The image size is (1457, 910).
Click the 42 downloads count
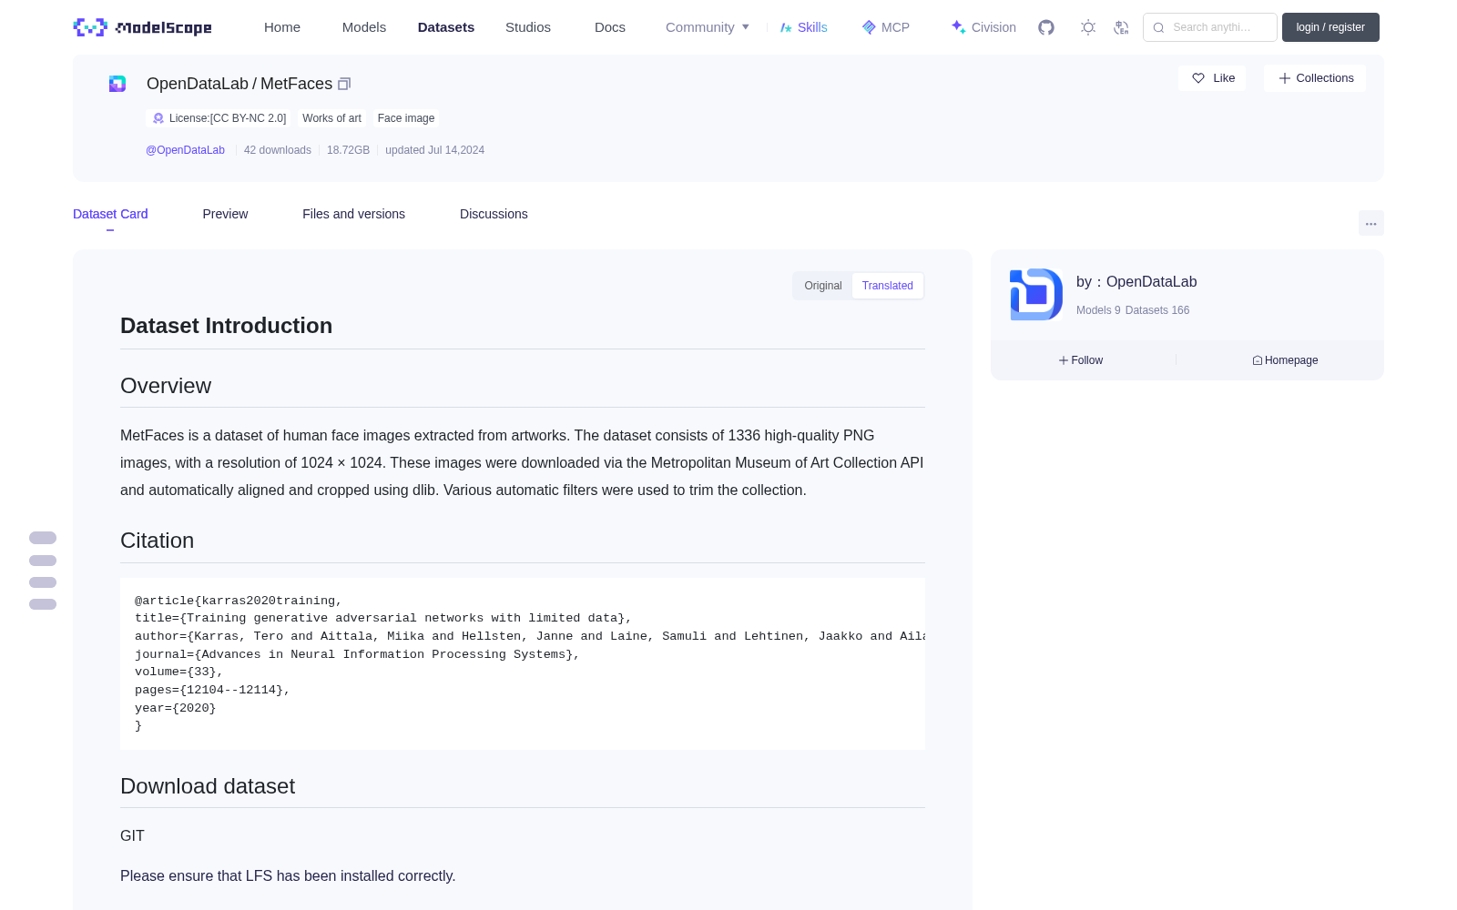click(278, 150)
